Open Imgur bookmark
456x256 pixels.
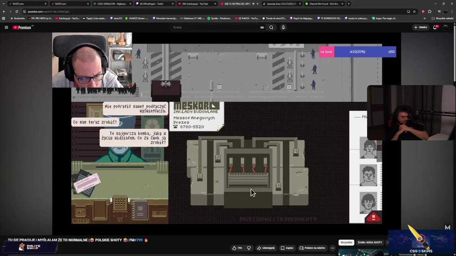click(384, 18)
